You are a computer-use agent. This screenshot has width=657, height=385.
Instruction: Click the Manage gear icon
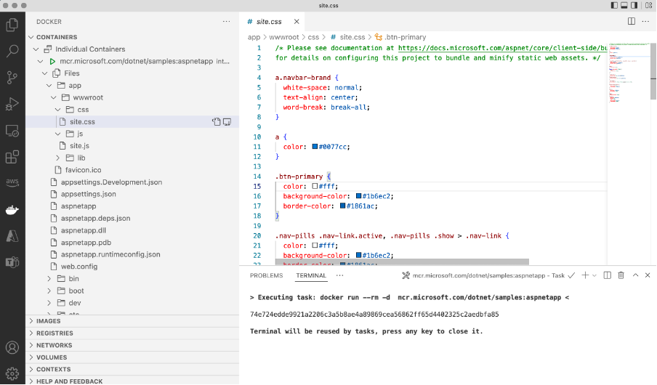[12, 373]
